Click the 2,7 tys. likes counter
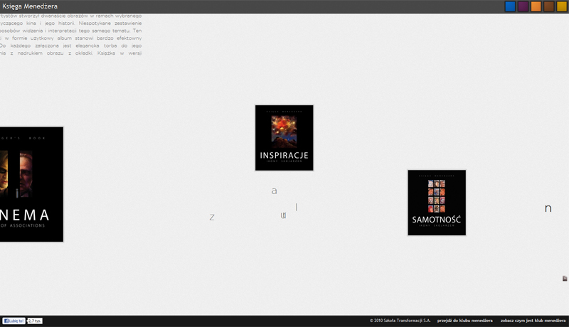The width and height of the screenshot is (569, 327). (35, 321)
